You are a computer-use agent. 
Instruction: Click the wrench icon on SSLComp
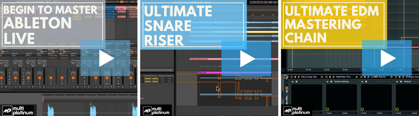(x=299, y=77)
